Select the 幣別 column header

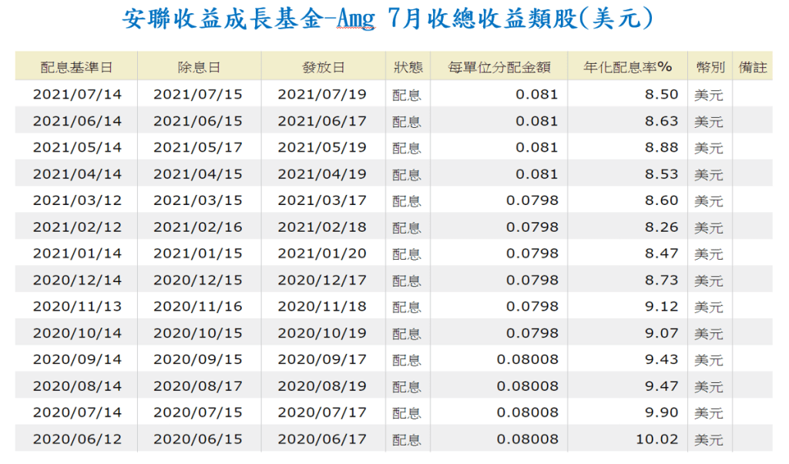point(709,67)
